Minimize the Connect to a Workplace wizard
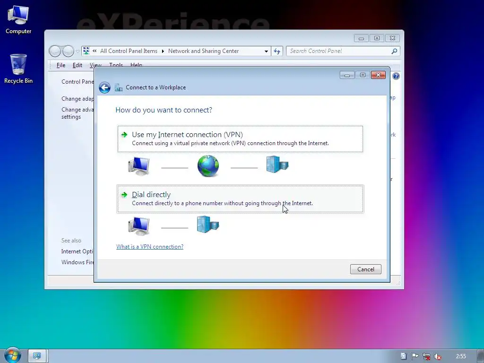The width and height of the screenshot is (484, 363). click(x=347, y=75)
